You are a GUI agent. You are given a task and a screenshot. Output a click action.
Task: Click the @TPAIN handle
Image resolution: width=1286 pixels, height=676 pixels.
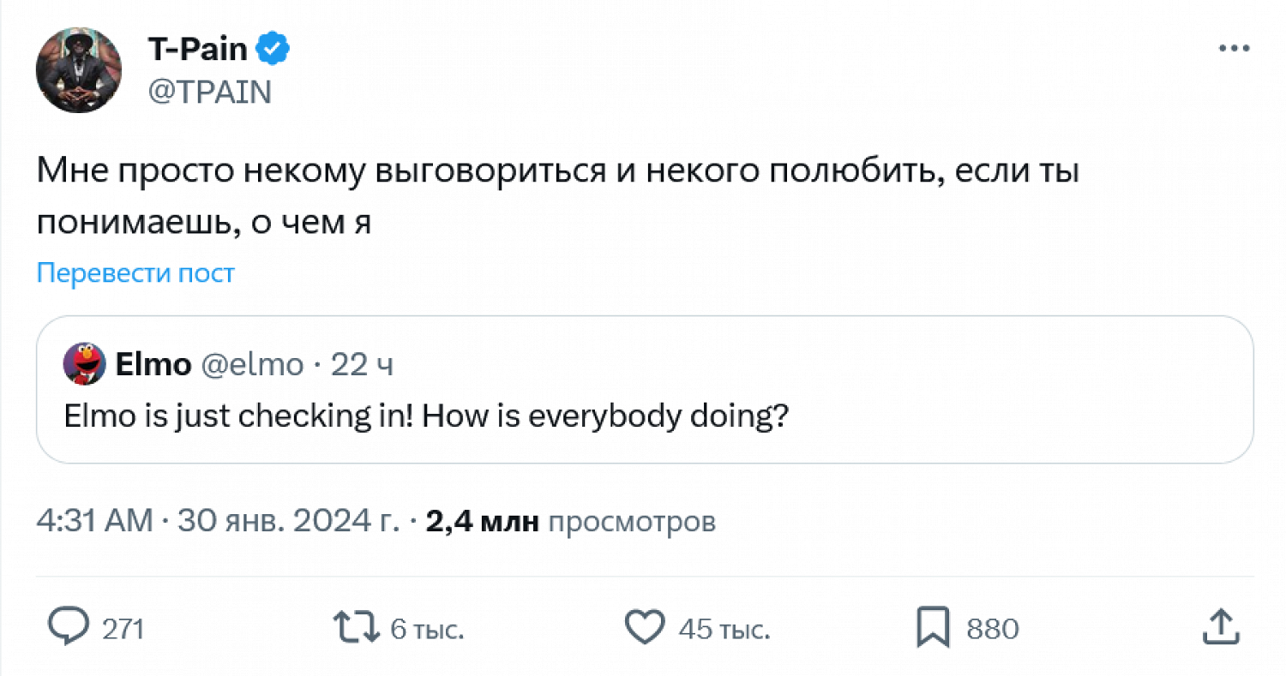click(x=210, y=92)
